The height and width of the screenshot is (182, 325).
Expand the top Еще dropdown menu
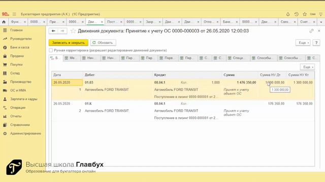tap(303, 42)
